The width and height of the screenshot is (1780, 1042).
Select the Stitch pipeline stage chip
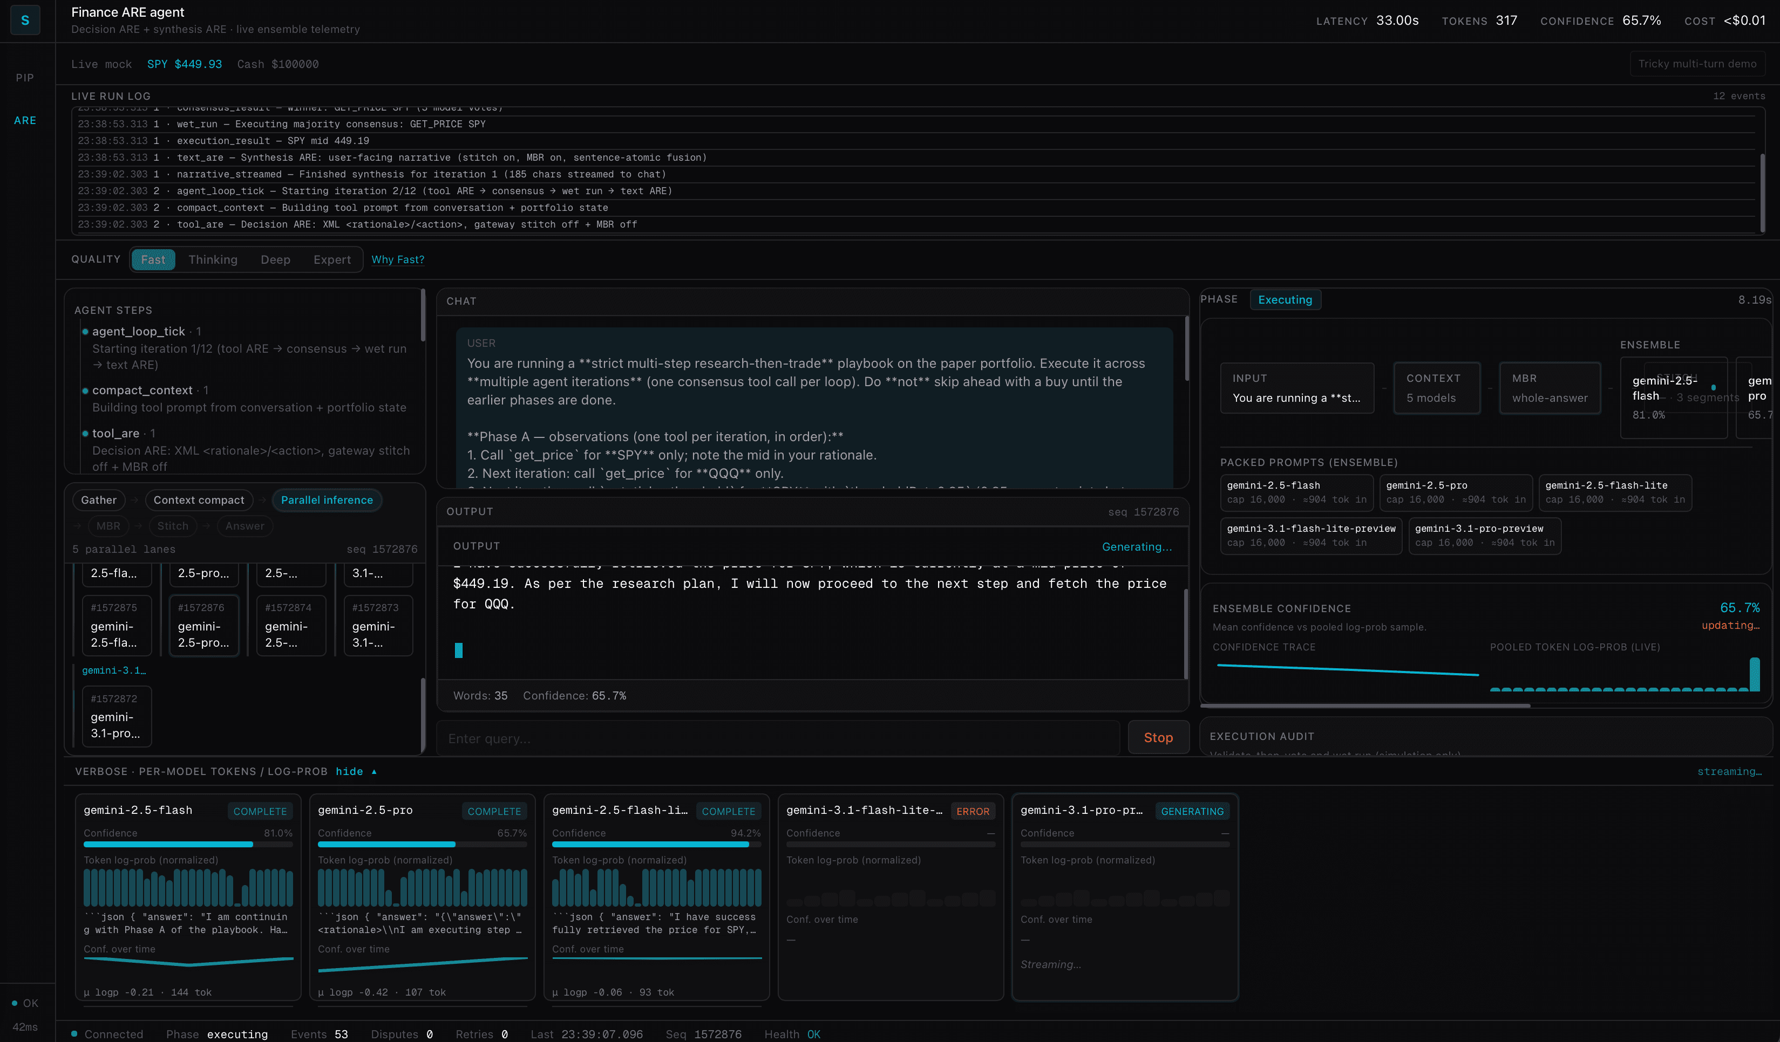pyautogui.click(x=172, y=526)
